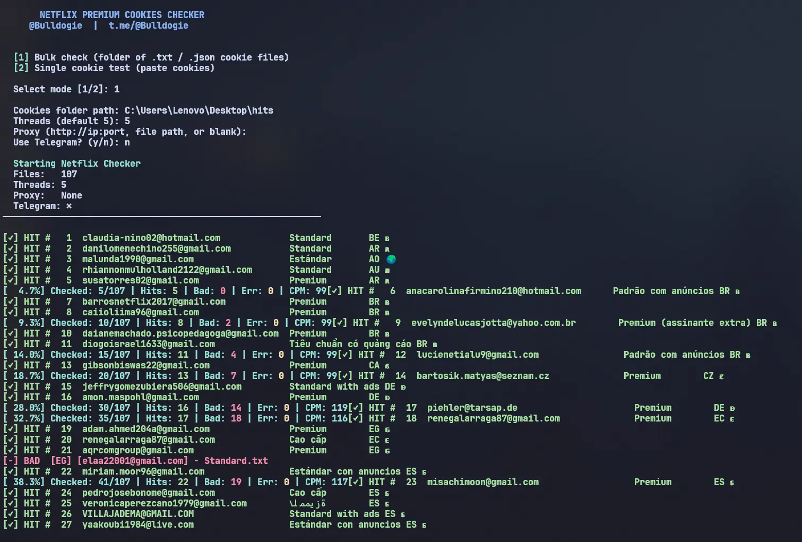This screenshot has height=542, width=802.
Task: Click email danilomenechino255@gmail.com in hit 2
Action: click(x=157, y=248)
